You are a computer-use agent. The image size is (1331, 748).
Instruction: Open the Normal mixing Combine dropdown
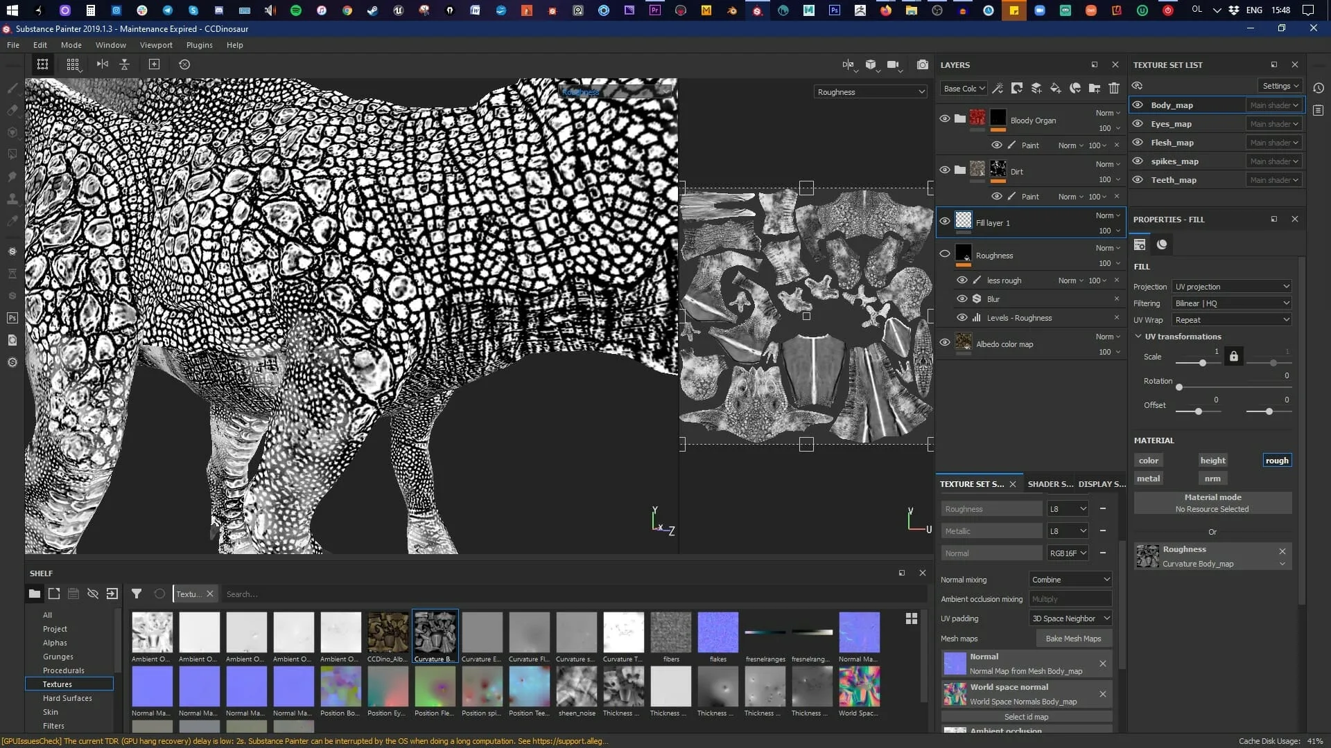[1070, 579]
